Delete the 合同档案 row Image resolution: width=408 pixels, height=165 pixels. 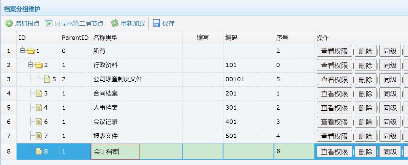(x=365, y=94)
